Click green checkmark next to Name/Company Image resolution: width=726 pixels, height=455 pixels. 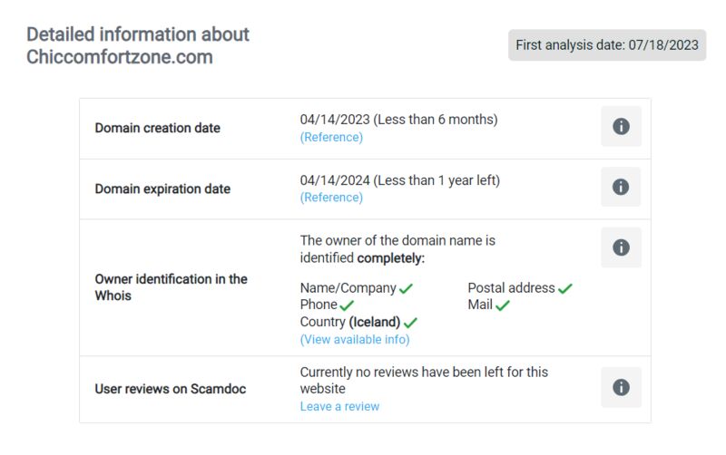[x=406, y=288]
